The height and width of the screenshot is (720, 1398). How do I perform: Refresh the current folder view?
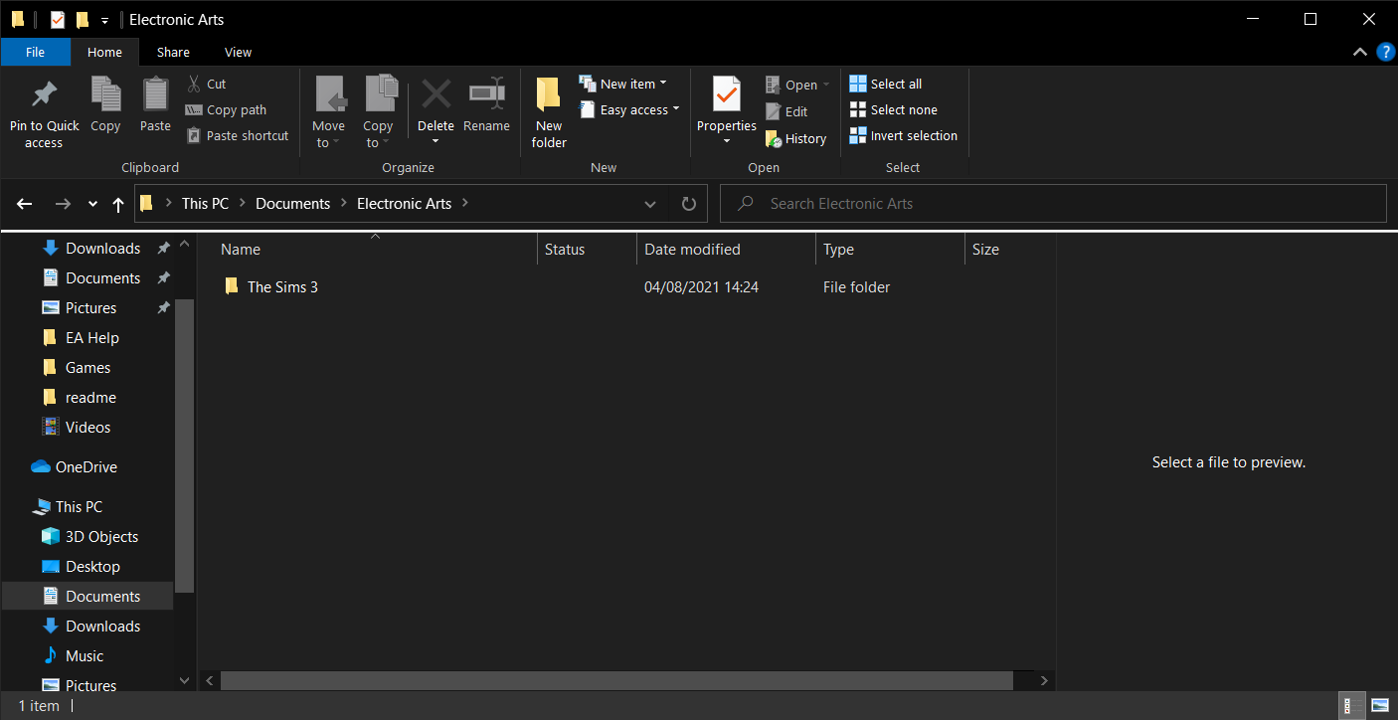pyautogui.click(x=688, y=204)
